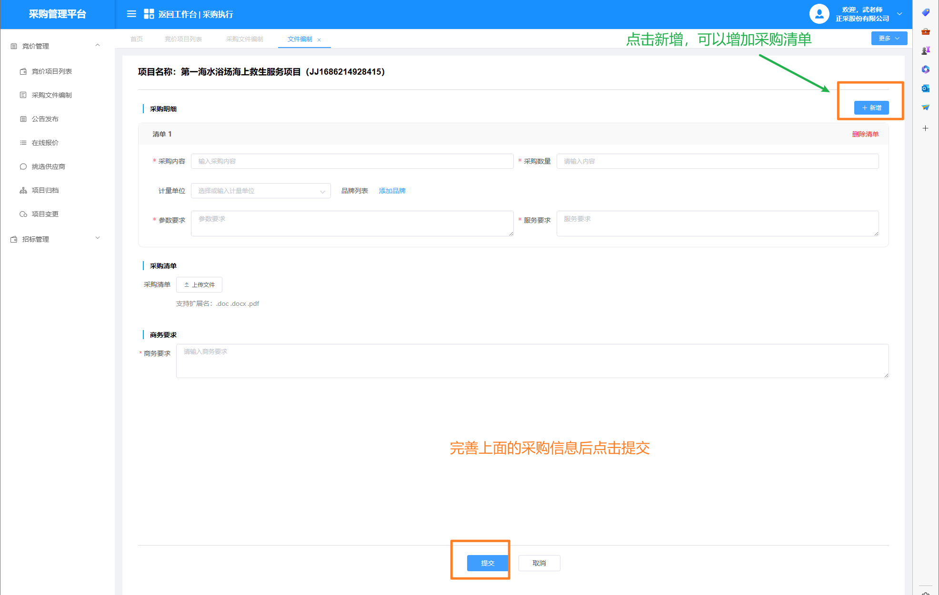Click the plus icon in the browser sidebar

[x=925, y=128]
